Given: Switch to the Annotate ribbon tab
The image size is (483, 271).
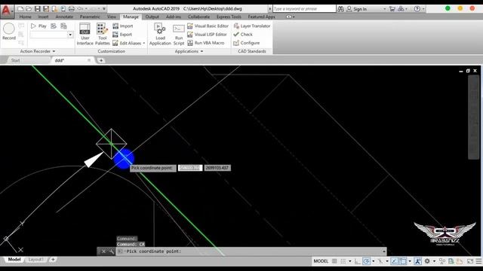Looking at the screenshot, I should (x=64, y=17).
